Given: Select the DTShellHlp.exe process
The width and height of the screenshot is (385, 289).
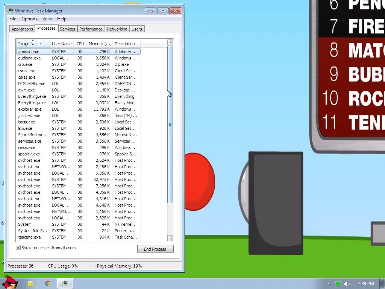Looking at the screenshot, I should [78, 84].
